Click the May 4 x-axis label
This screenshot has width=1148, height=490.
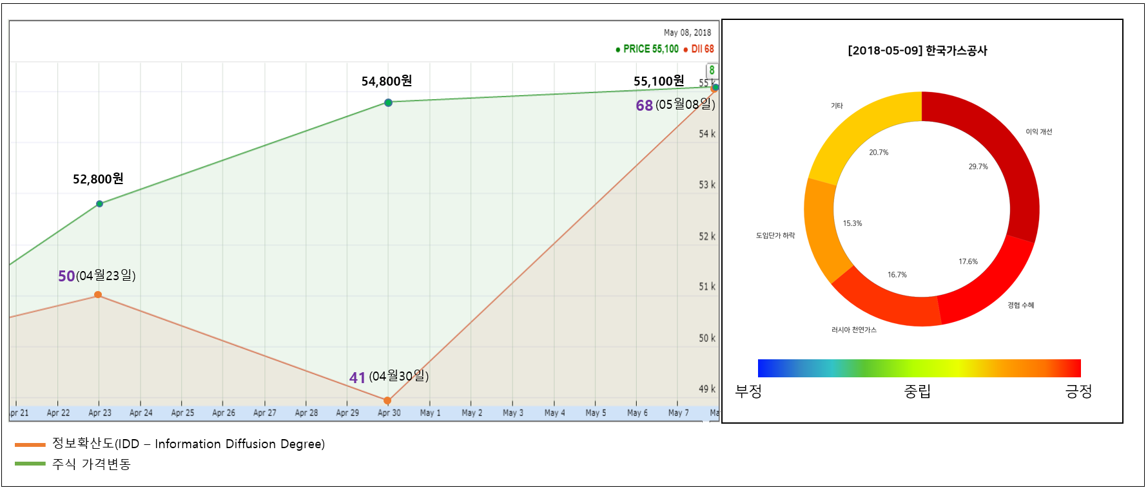(x=554, y=413)
